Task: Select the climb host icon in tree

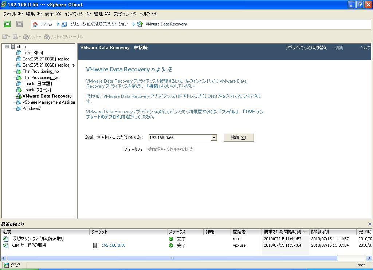Action: pos(13,47)
